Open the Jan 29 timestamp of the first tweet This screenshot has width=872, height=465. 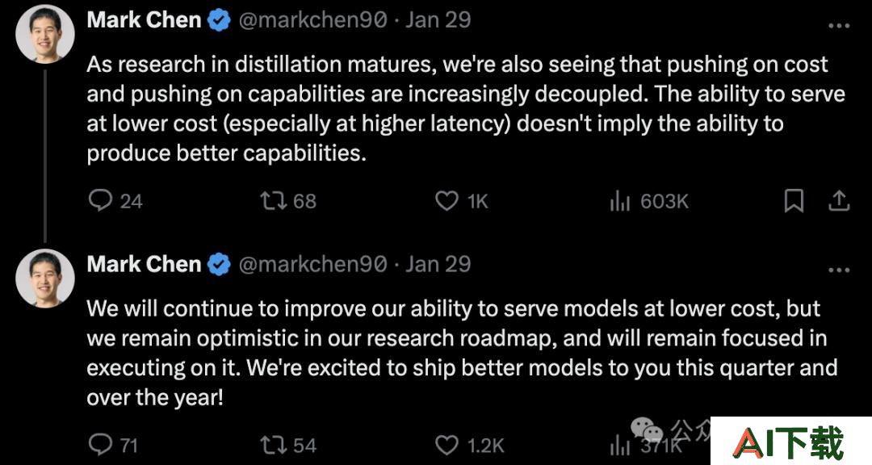438,20
